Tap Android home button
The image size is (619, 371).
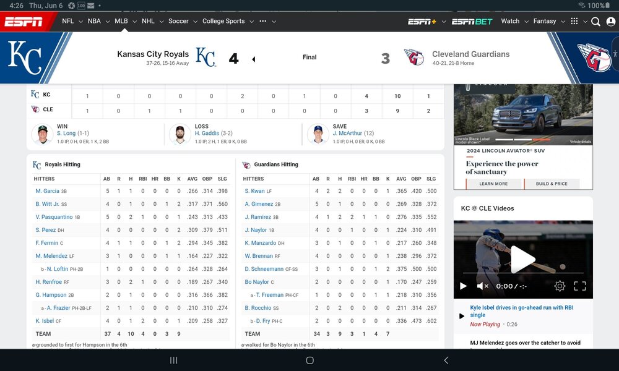(310, 360)
